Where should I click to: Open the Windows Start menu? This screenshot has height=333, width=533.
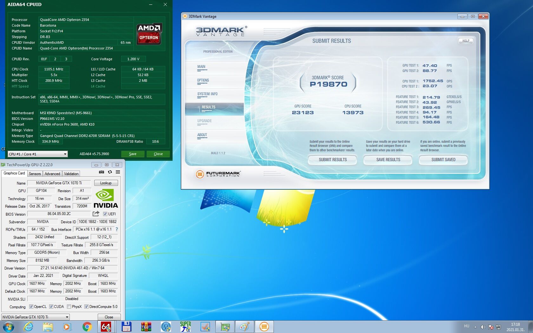click(9, 327)
